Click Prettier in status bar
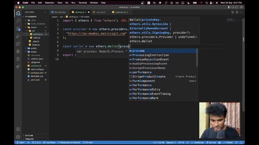This screenshot has width=259, height=145. point(228,143)
